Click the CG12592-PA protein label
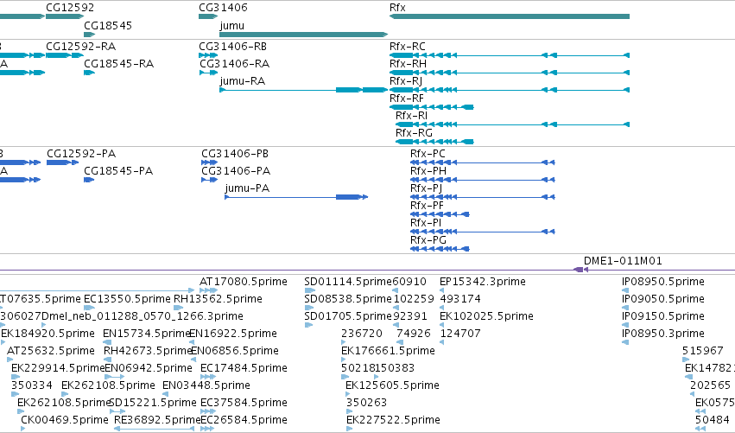Viewport: 735px width, 433px height. point(81,154)
